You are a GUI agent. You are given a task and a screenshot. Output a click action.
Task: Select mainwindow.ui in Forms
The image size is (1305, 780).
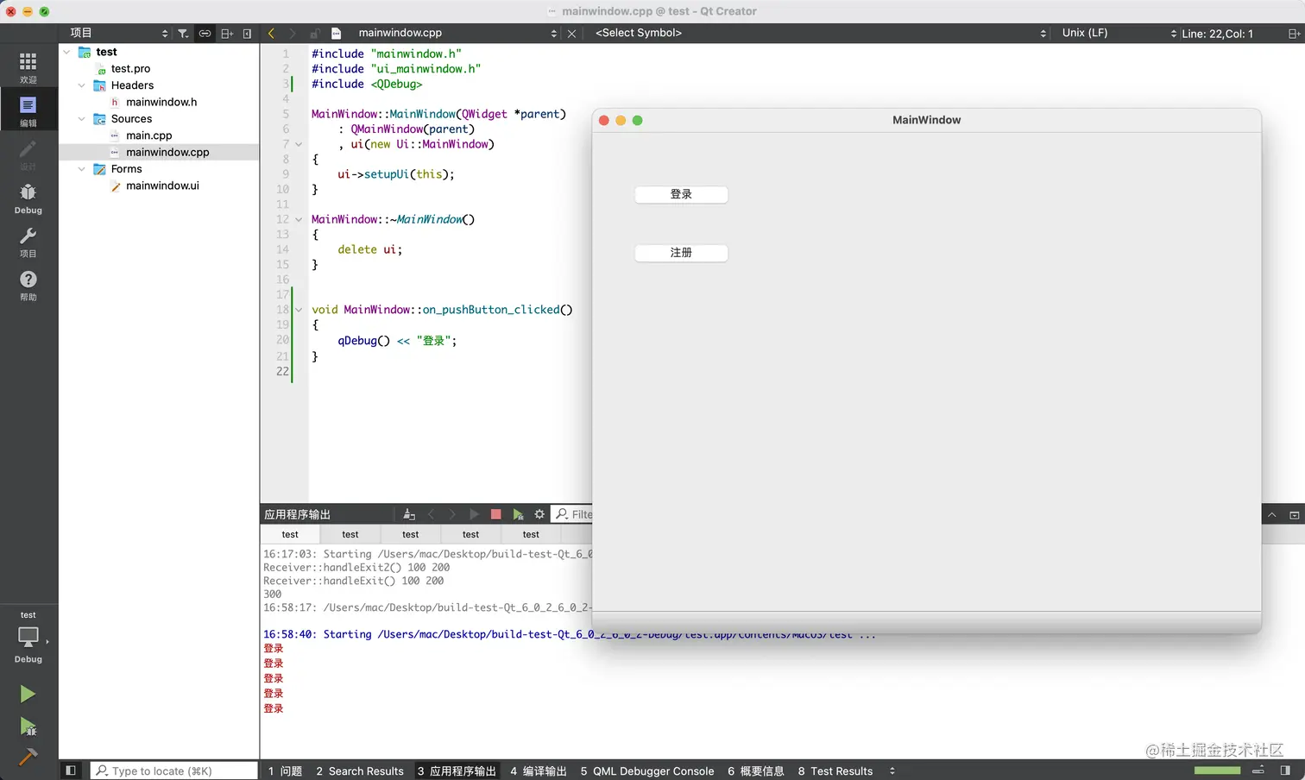coord(162,186)
